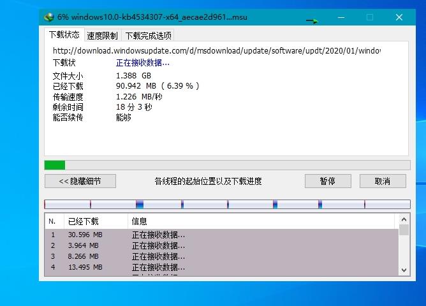Click the remaining time 18 分 3 秒
Screen dimensions: 426x306
click(134, 107)
